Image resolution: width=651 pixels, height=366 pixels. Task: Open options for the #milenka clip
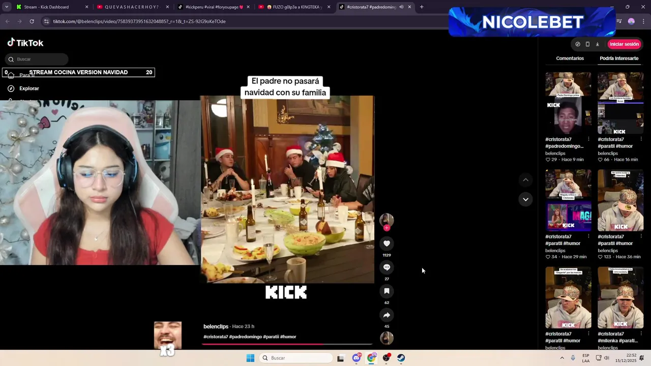point(641,334)
